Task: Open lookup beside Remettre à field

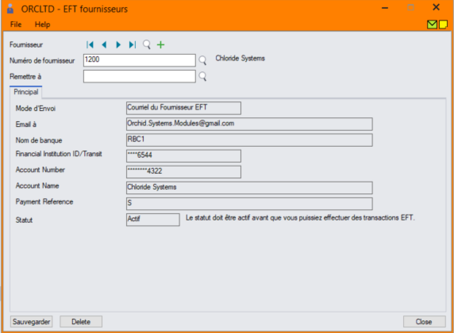Action: pos(202,76)
